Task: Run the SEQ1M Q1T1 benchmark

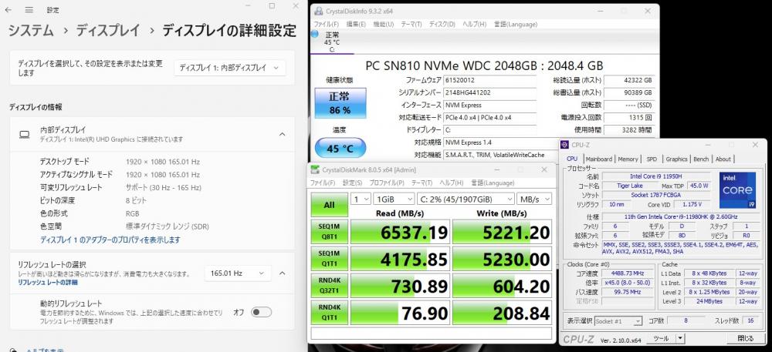Action: (329, 259)
